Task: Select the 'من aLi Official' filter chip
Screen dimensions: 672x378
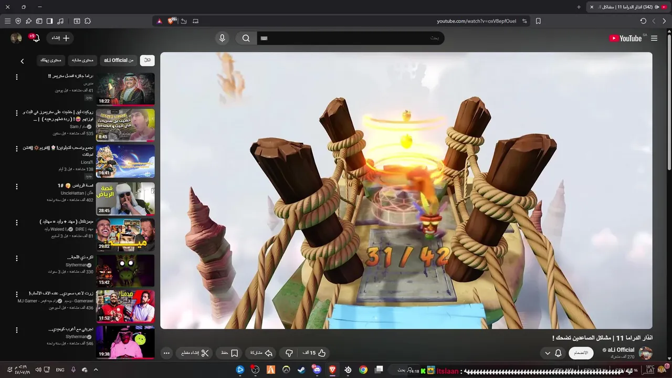Action: pos(119,60)
